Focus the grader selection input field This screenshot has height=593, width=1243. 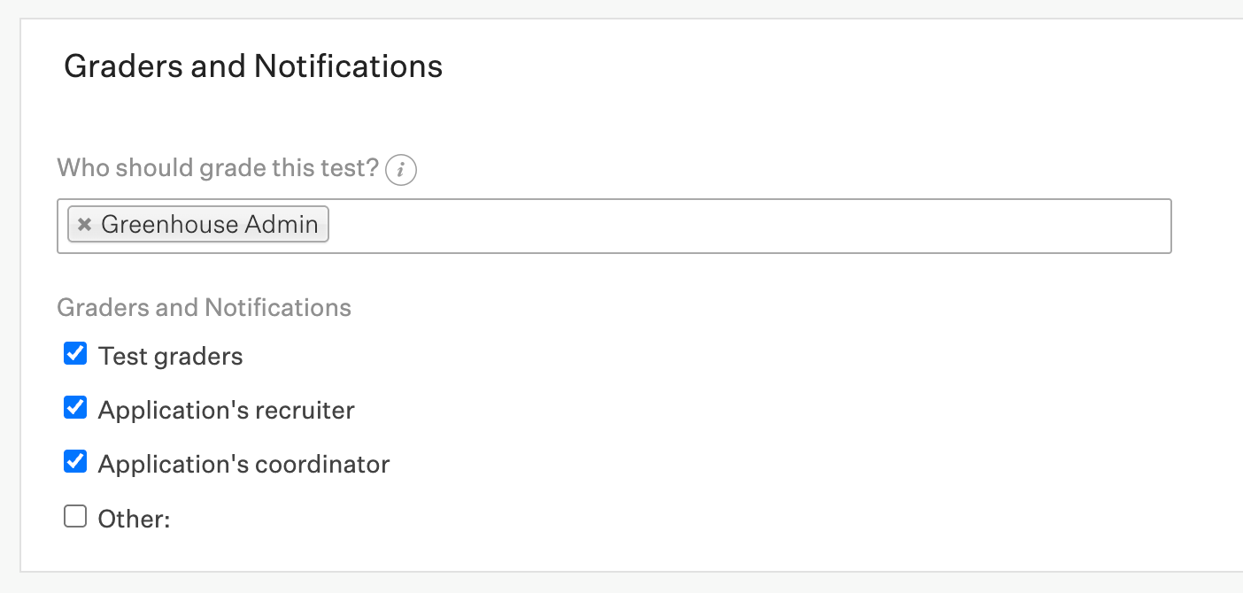(x=744, y=227)
